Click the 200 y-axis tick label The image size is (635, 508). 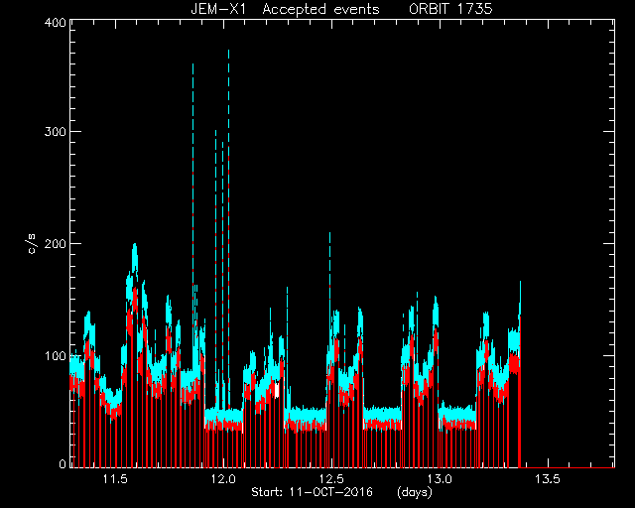tap(55, 243)
